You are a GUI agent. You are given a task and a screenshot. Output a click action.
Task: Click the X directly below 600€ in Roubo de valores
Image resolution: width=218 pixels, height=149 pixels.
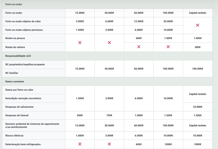point(139,47)
